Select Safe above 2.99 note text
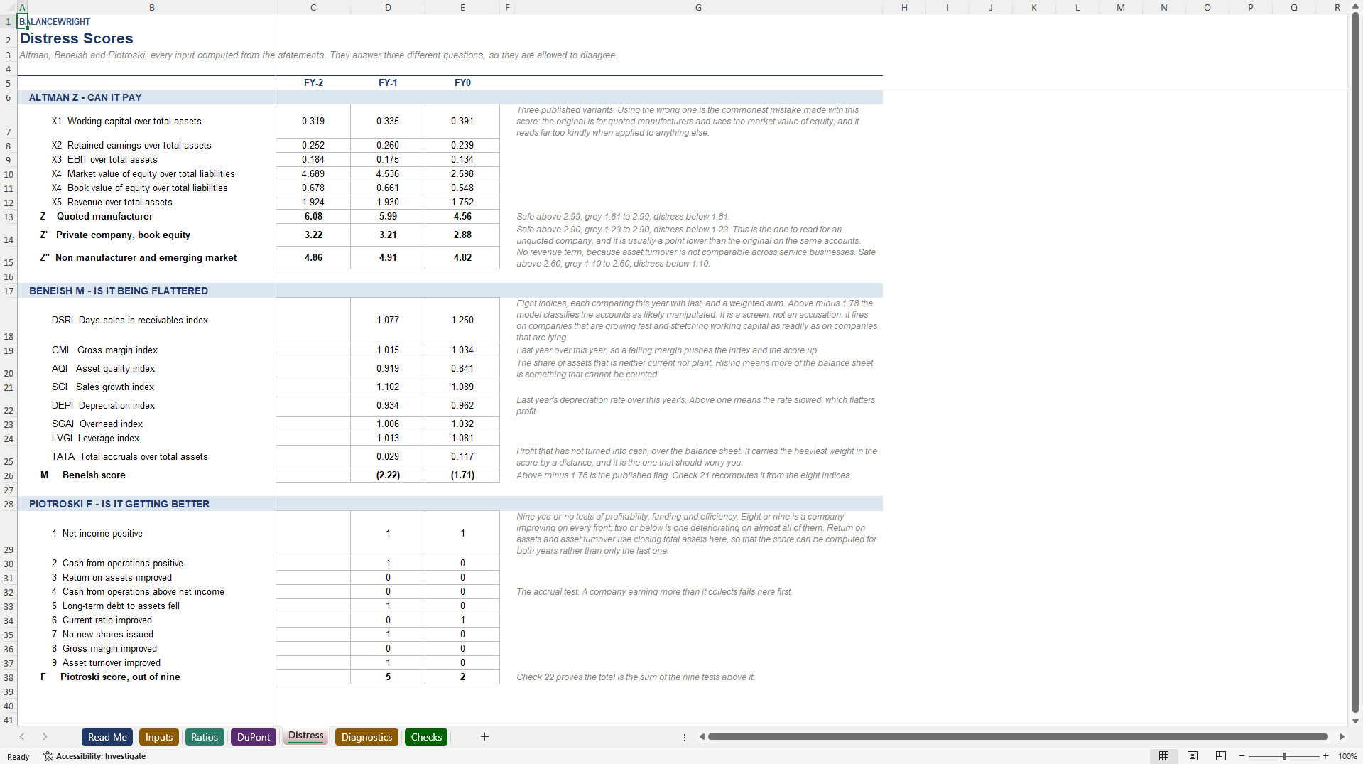The image size is (1363, 764). (623, 217)
